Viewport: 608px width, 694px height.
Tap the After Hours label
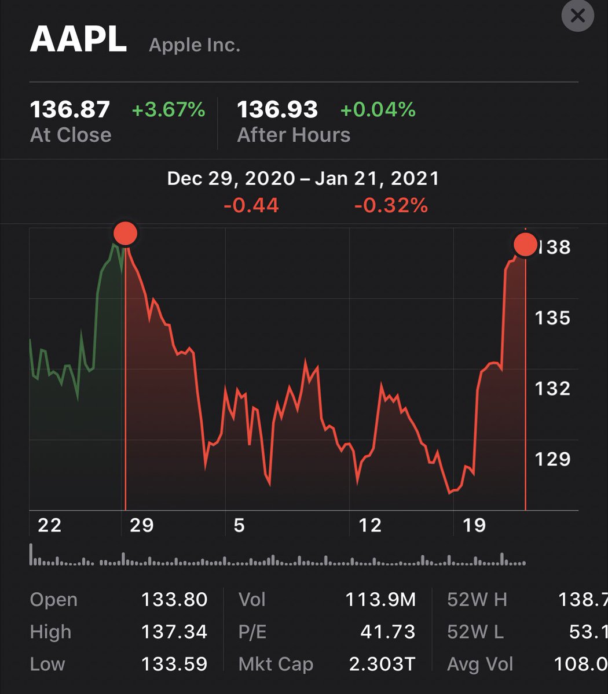294,135
